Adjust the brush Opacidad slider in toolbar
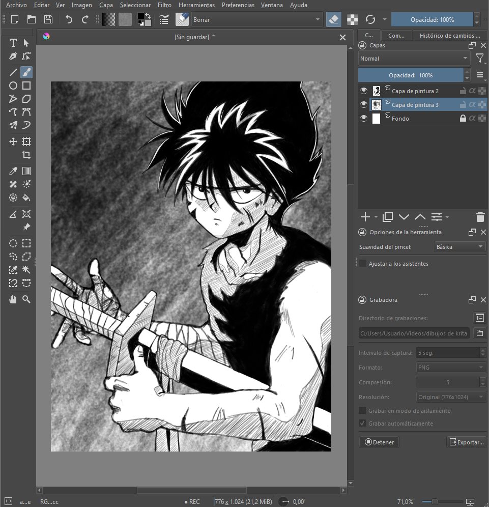The width and height of the screenshot is (489, 507). click(432, 20)
